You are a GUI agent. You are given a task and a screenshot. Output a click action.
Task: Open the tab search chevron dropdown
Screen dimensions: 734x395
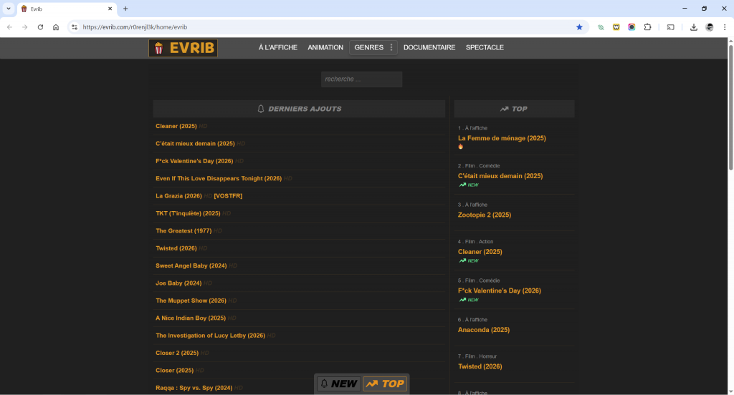click(9, 9)
